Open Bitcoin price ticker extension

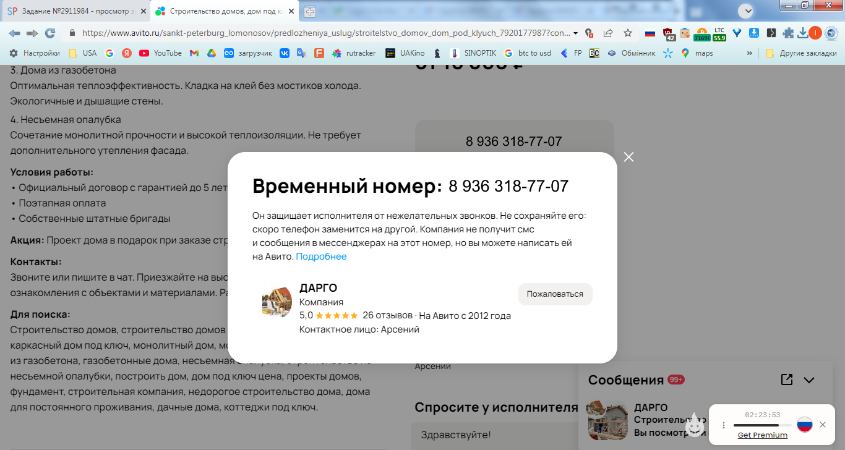(x=701, y=34)
